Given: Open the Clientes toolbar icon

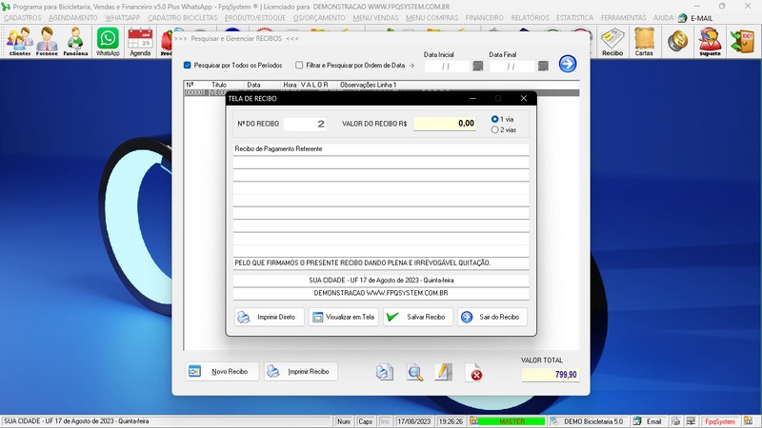Looking at the screenshot, I should coord(19,41).
